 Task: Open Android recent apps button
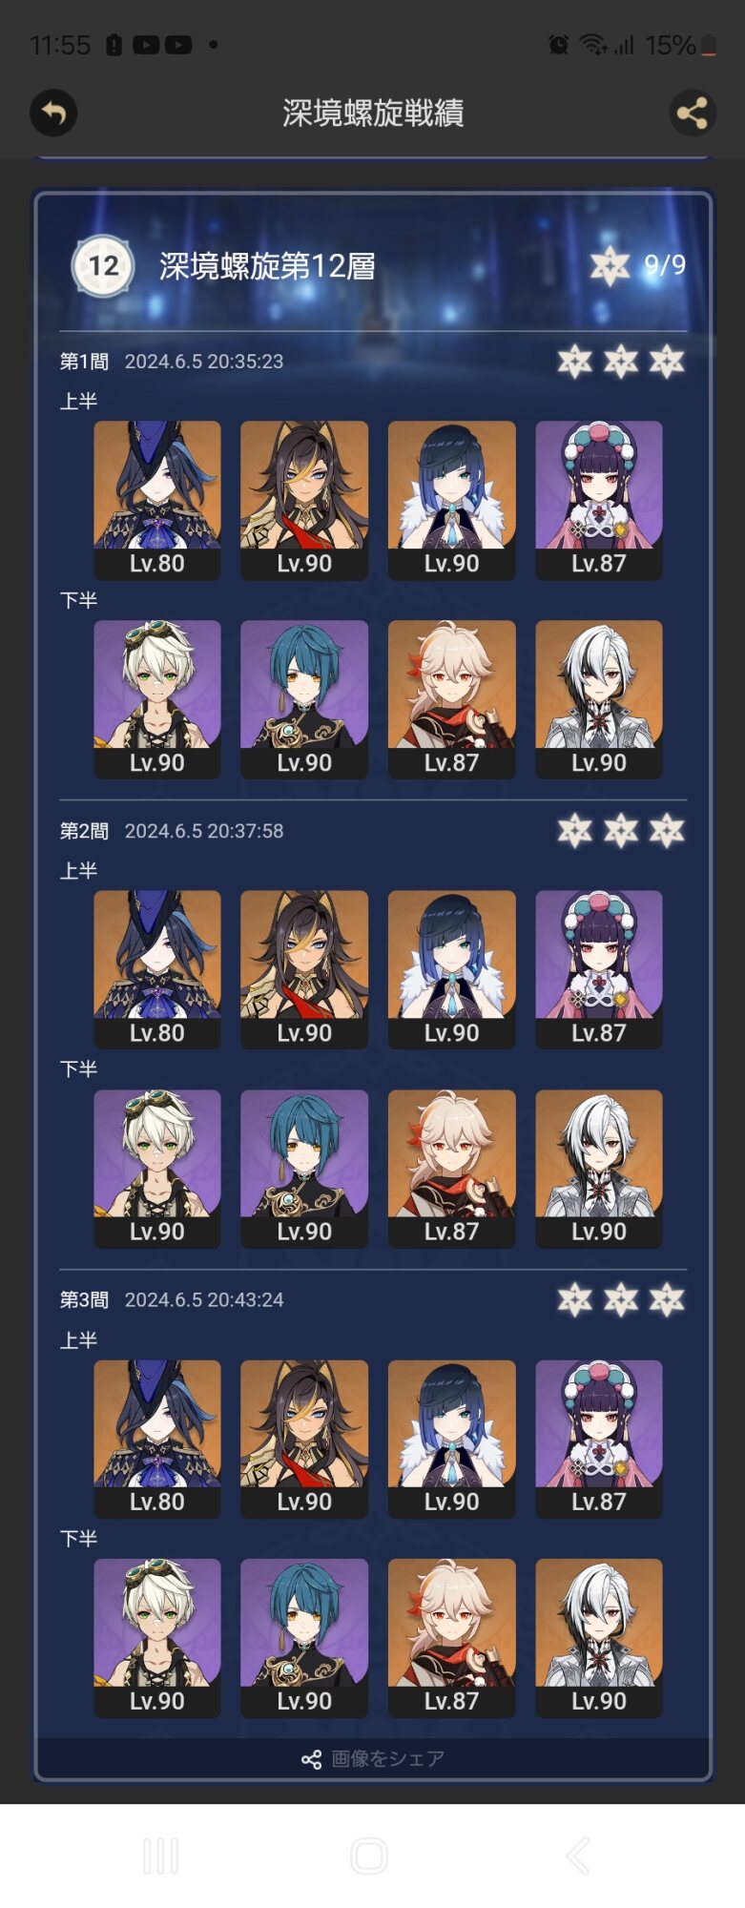tap(160, 1856)
